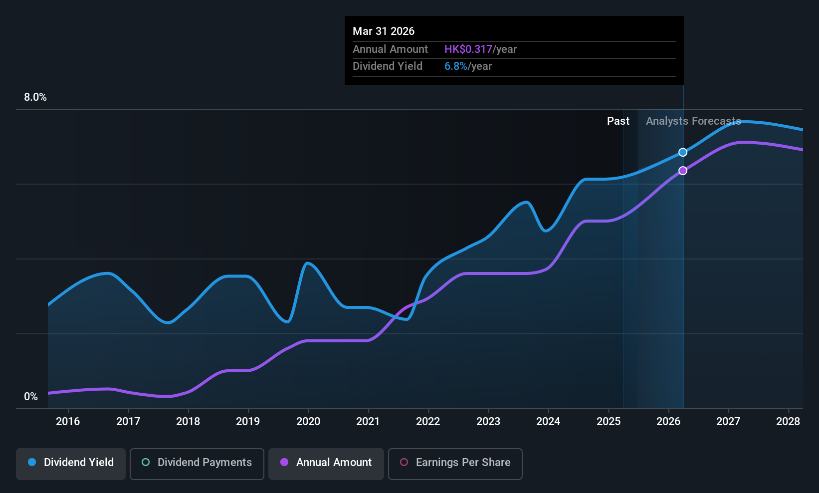Click the 2024 x-axis year label
The width and height of the screenshot is (819, 493).
coord(548,422)
